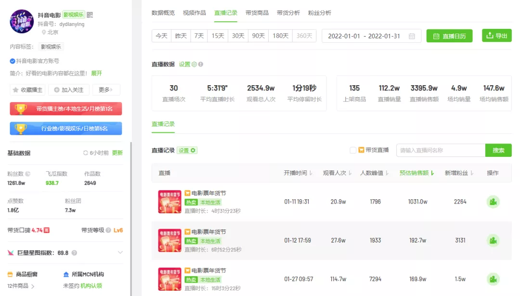The image size is (520, 296).
Task: Click the 导出 export button
Action: pos(497,36)
